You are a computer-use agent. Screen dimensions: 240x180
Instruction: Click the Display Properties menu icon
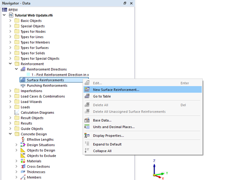pyautogui.click(x=87, y=135)
